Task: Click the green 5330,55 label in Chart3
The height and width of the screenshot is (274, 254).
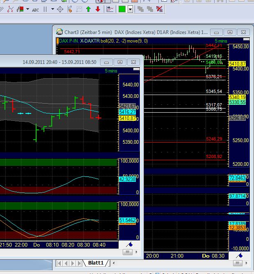Action: coord(237,102)
